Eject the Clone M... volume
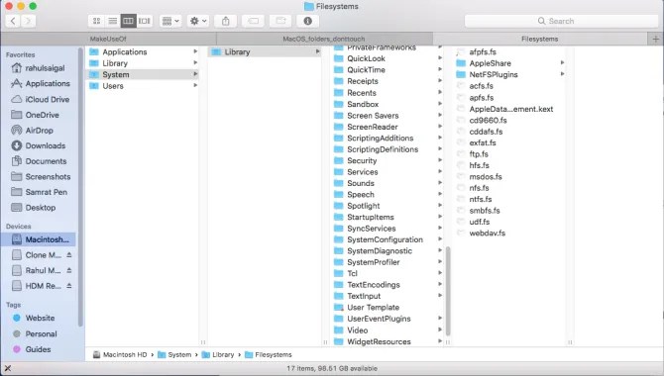664x376 pixels. pos(69,255)
